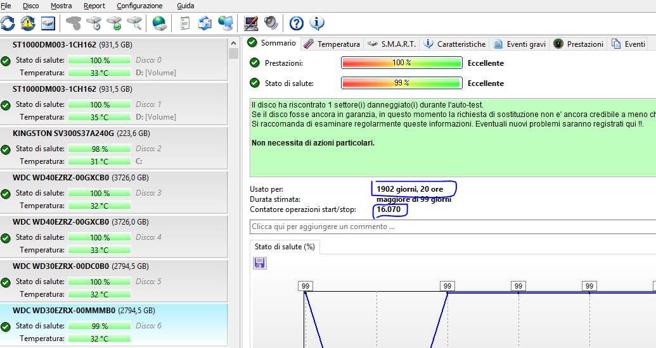Click the disk list scrollbar thumb
Image resolution: width=656 pixels, height=348 pixels.
233,54
